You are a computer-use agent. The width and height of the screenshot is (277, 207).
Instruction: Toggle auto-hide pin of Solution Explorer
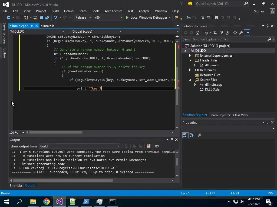pyautogui.click(x=268, y=26)
